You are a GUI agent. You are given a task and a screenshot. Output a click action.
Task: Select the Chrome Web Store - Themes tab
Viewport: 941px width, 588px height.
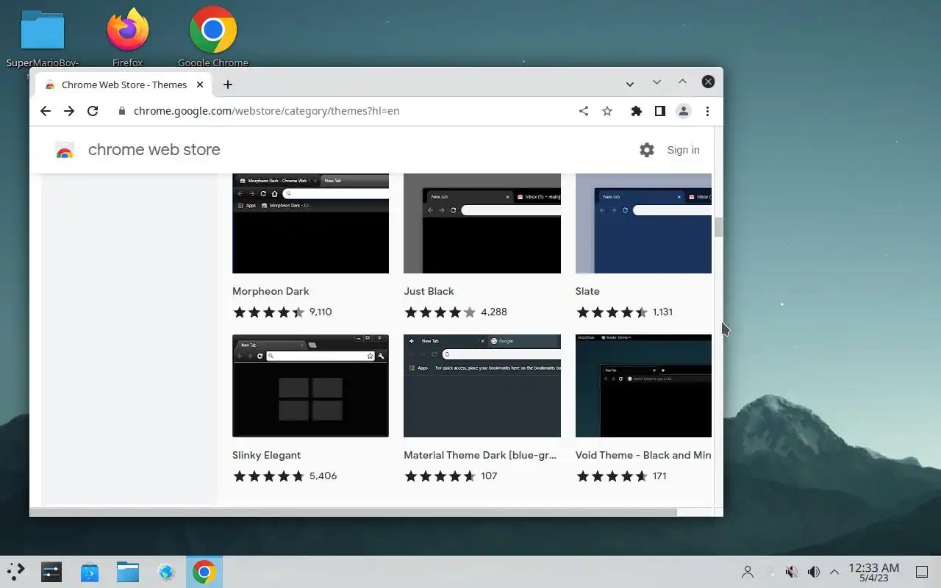[x=124, y=85]
